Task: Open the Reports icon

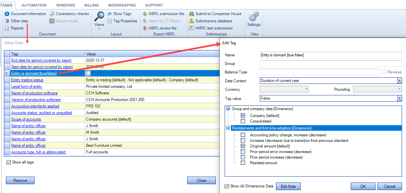Action: (x=7, y=28)
